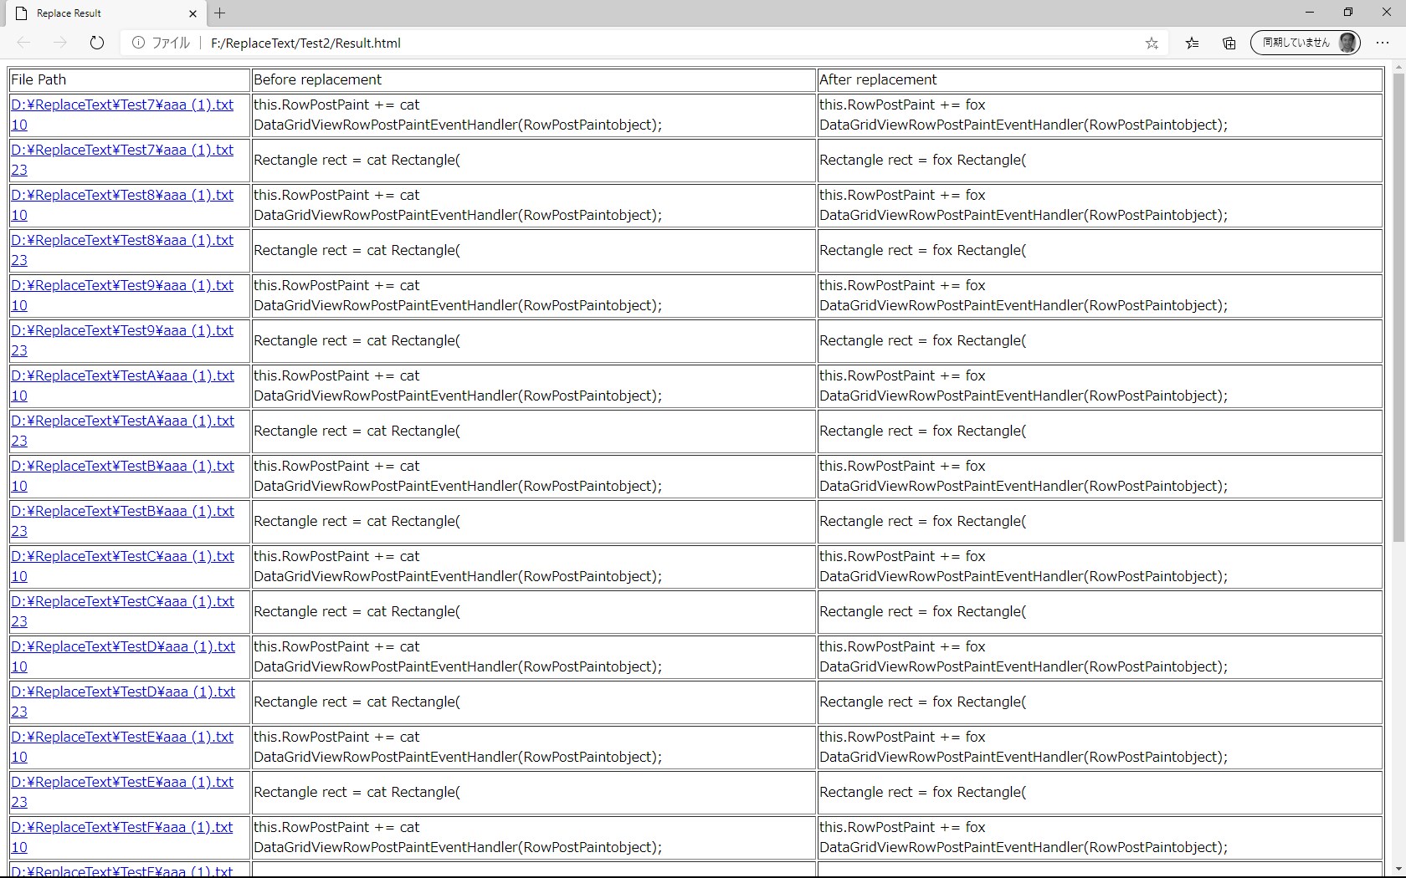Click TestC 'Rectangle rect = fox Rectangle(' cell
The height and width of the screenshot is (878, 1406).
(1100, 611)
